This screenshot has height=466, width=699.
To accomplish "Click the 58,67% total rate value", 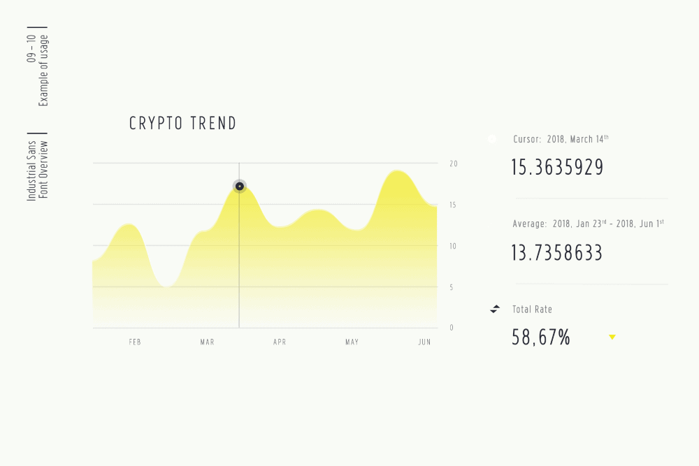I will pos(541,338).
